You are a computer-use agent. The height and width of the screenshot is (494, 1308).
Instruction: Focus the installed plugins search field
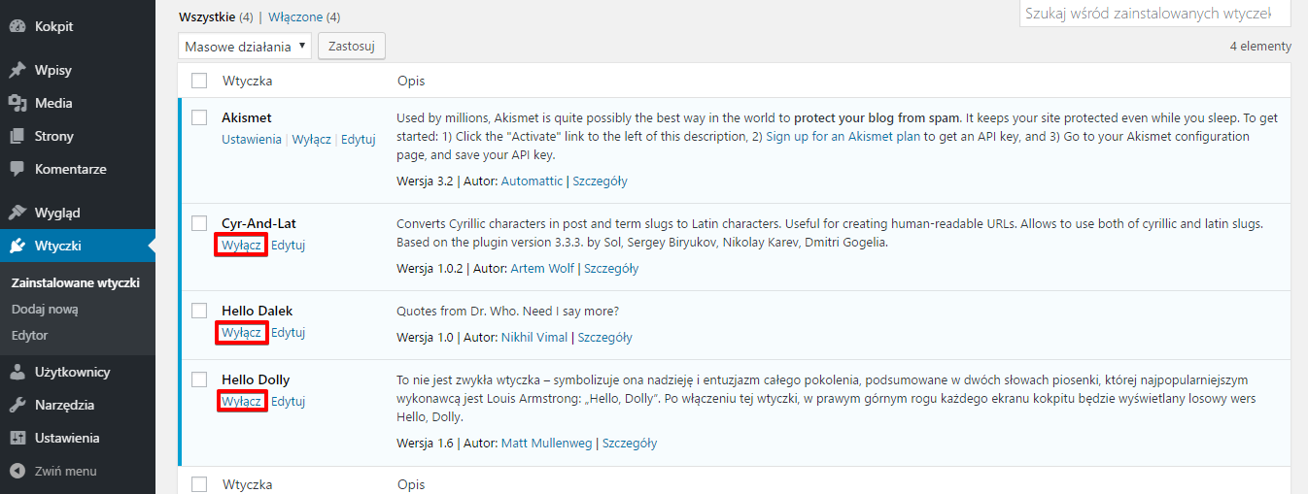tap(1154, 14)
